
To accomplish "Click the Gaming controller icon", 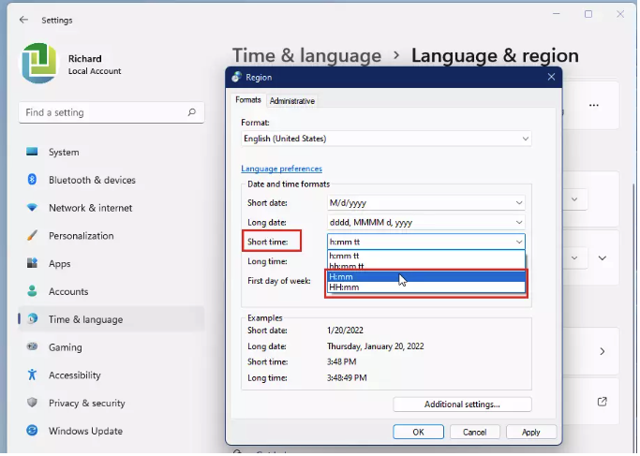I will [x=32, y=346].
